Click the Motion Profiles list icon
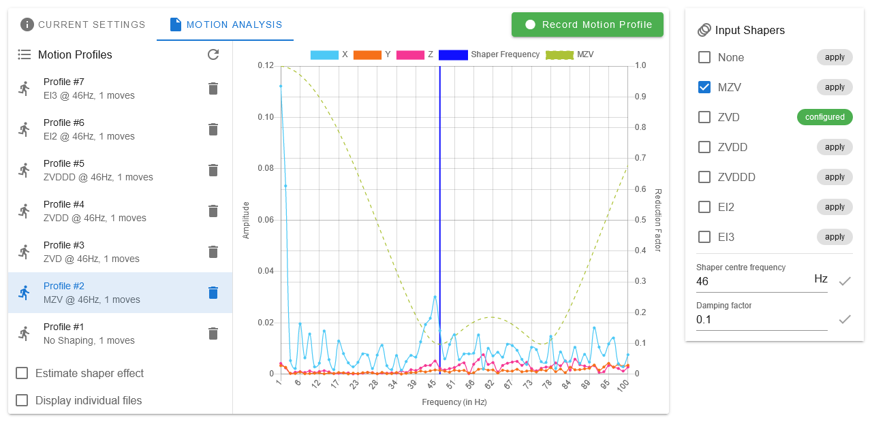 tap(25, 54)
